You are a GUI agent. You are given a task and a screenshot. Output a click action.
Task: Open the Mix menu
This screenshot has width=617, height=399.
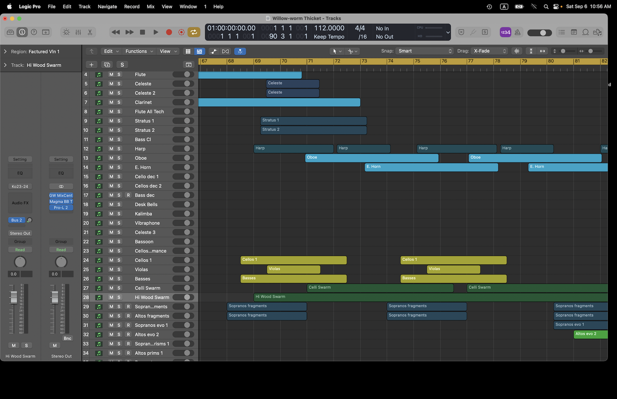click(x=150, y=6)
